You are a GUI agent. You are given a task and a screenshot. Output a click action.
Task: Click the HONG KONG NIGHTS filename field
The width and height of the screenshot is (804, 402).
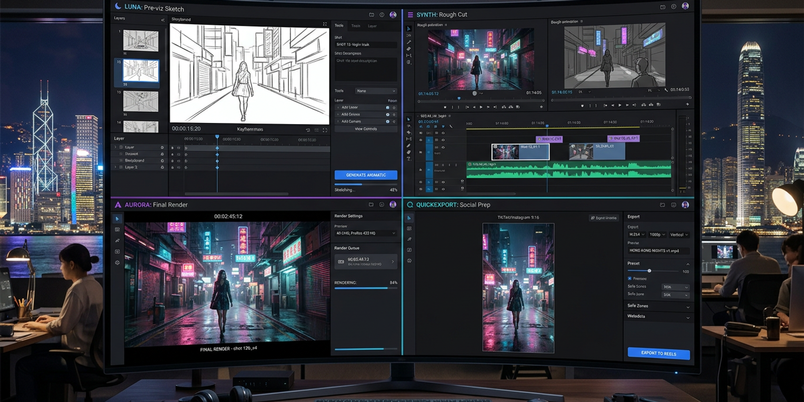658,251
